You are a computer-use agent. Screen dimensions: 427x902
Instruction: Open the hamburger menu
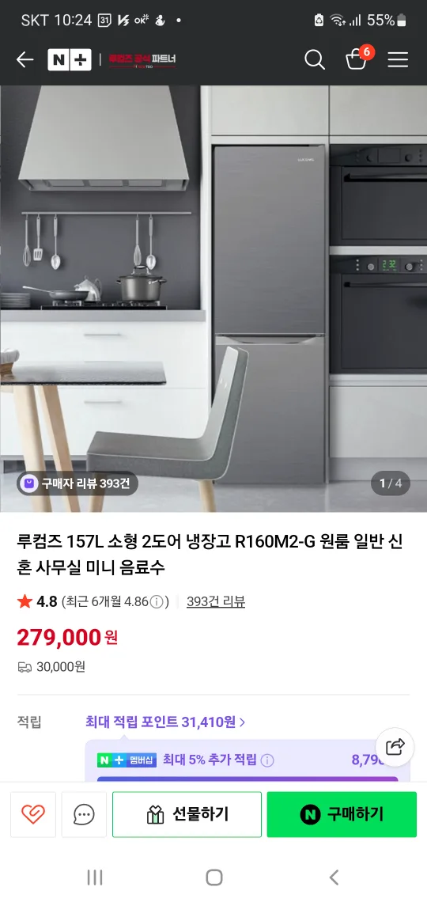coord(398,59)
